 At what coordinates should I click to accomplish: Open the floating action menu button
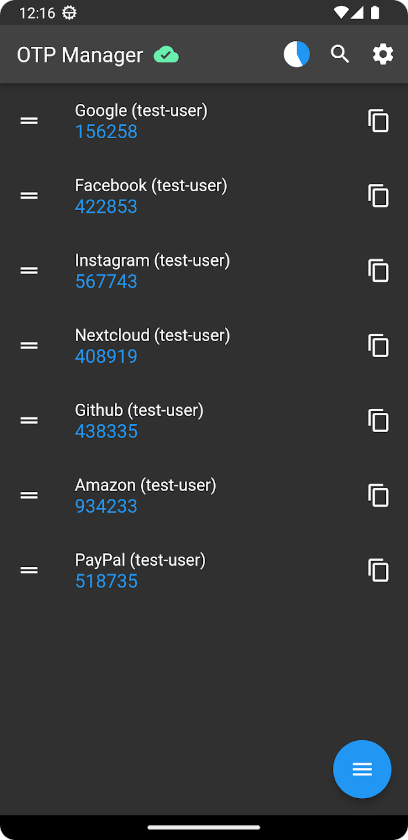362,769
